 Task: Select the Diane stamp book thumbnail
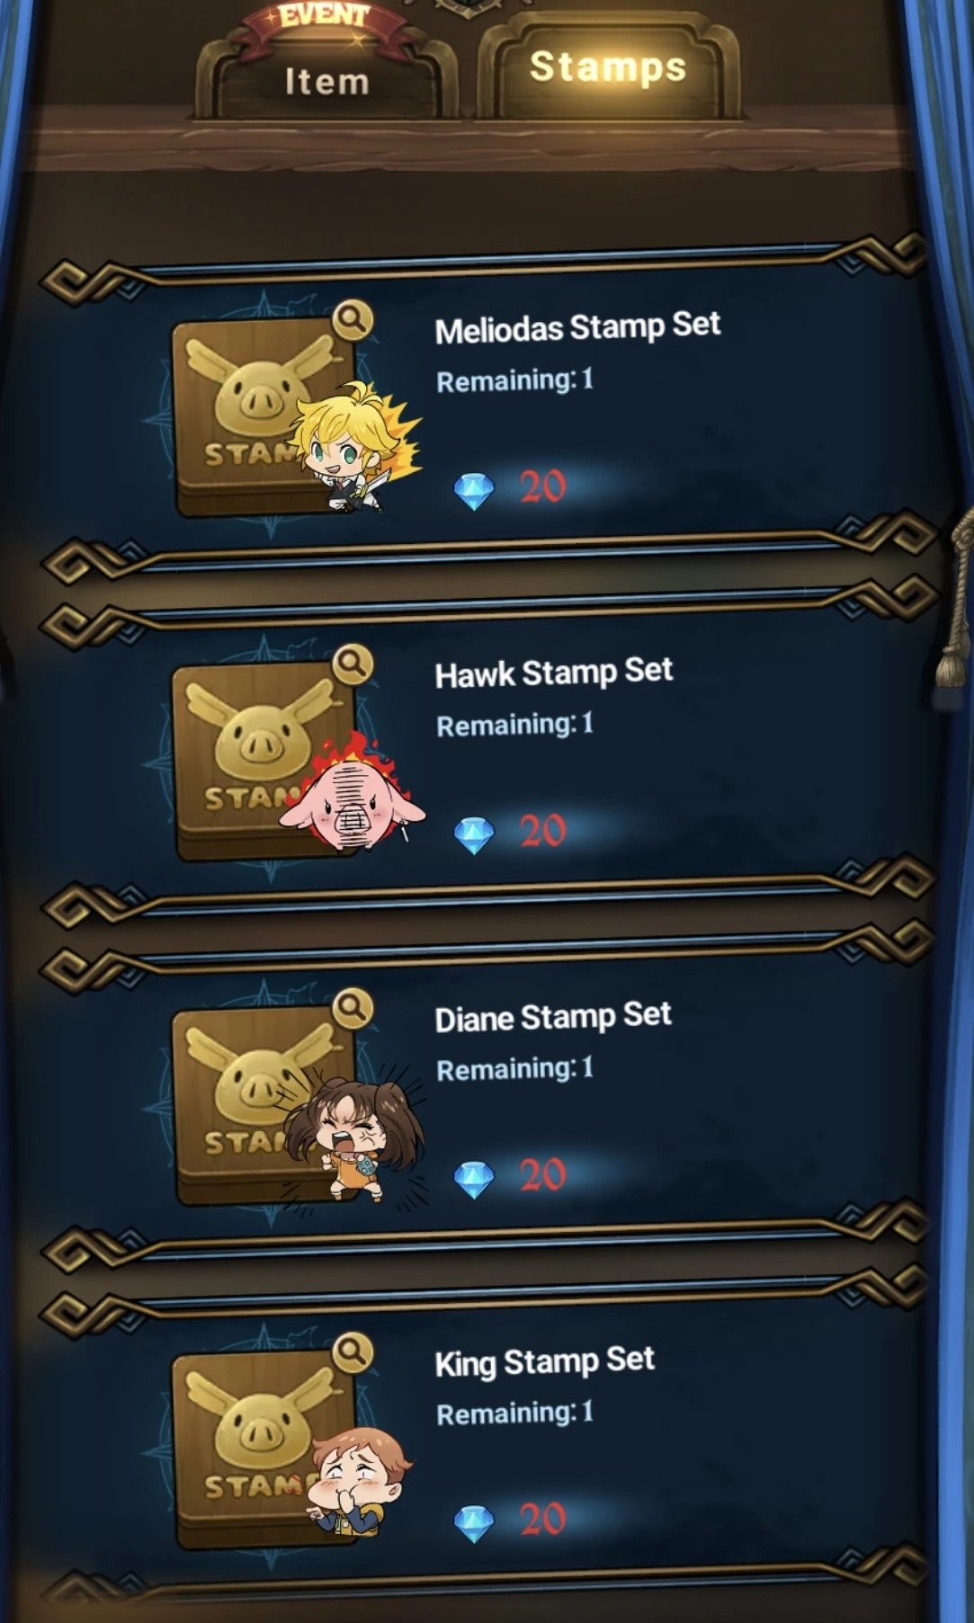point(270,1105)
